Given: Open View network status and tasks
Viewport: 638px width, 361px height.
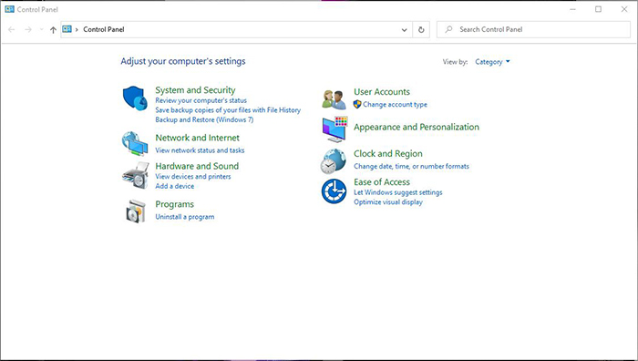Looking at the screenshot, I should [x=200, y=150].
